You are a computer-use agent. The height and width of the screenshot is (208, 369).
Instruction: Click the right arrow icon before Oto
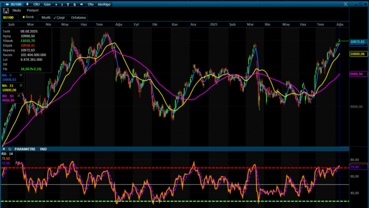point(81,5)
